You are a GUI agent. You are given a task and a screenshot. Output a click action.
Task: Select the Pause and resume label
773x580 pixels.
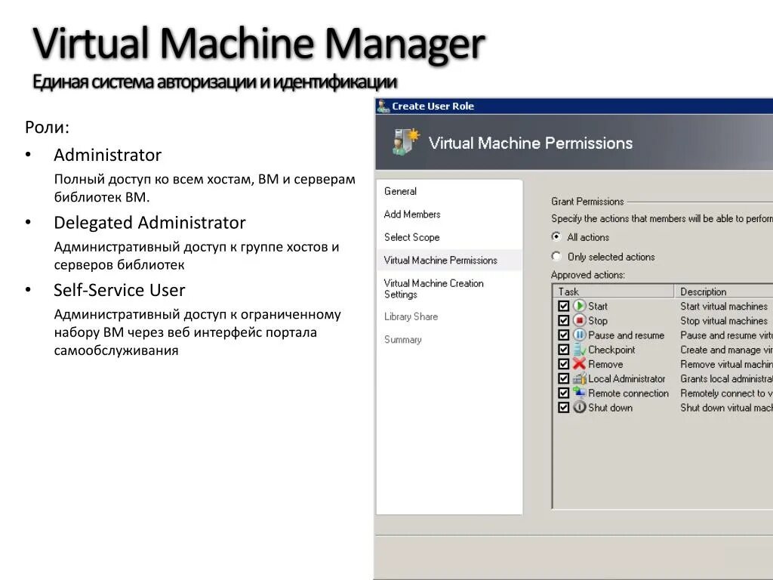(626, 335)
